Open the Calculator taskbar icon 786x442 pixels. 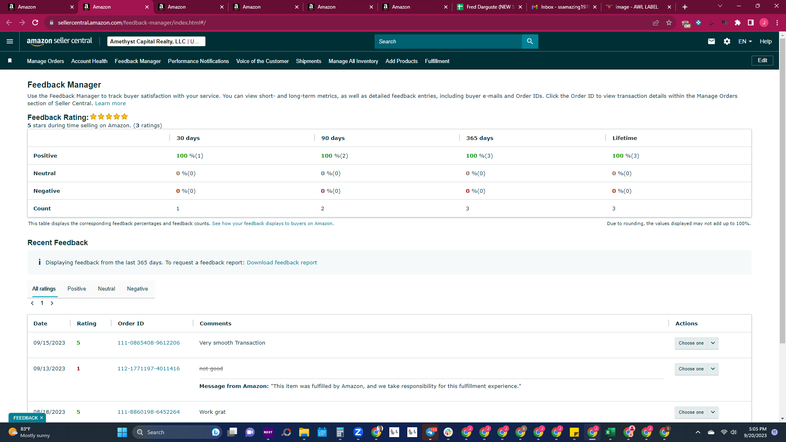click(x=340, y=432)
